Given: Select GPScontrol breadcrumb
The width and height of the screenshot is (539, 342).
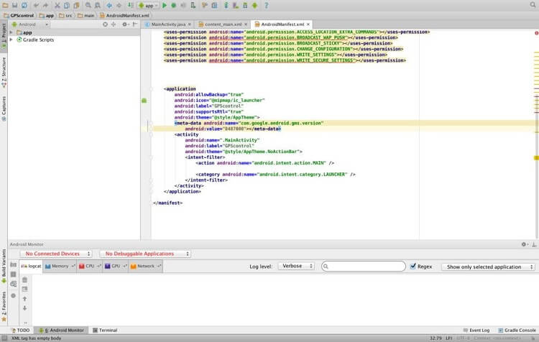Looking at the screenshot, I should pyautogui.click(x=19, y=16).
